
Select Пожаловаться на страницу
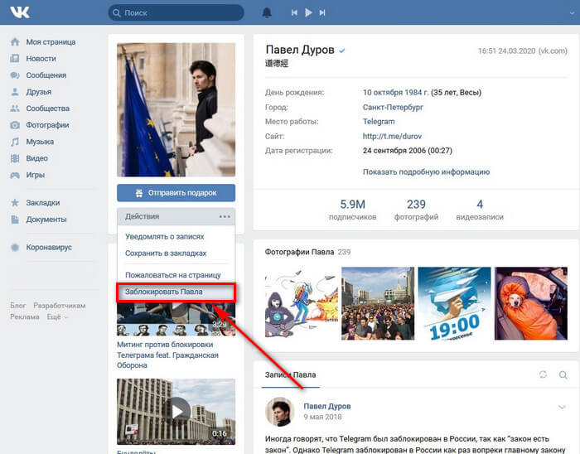pos(173,275)
